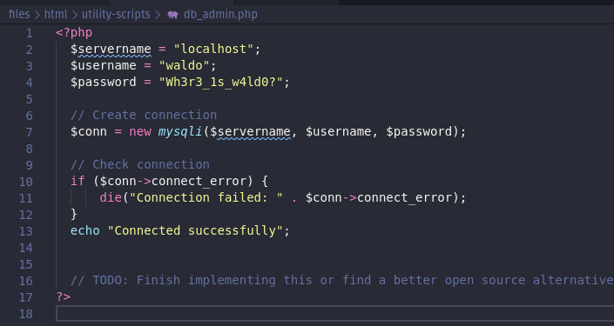Click the closing brace on line 12
Screen dimensions: 614x326
coord(74,214)
